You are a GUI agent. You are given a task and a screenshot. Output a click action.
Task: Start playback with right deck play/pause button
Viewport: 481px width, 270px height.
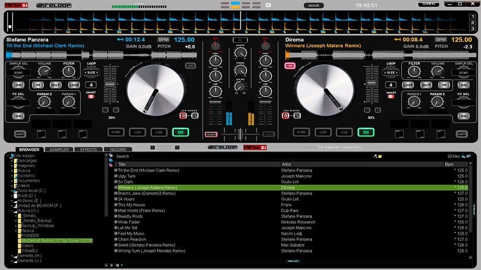point(366,132)
